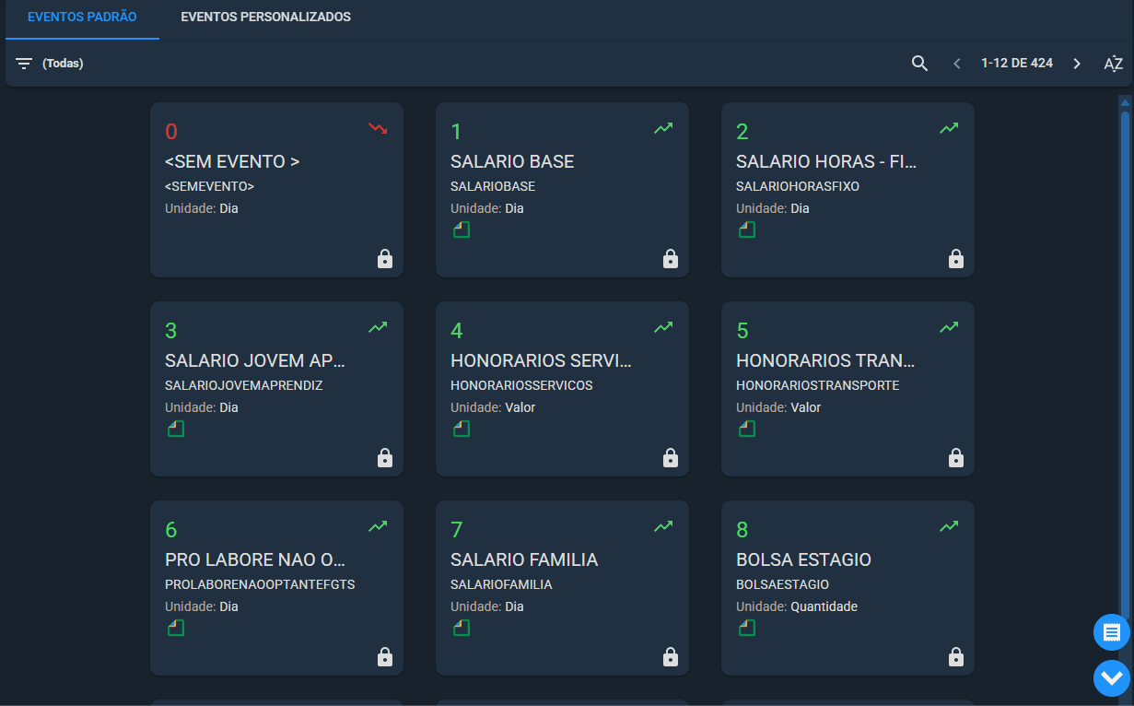Click the SALARIOHORASFIXO code text
This screenshot has height=706, width=1134.
(x=798, y=186)
